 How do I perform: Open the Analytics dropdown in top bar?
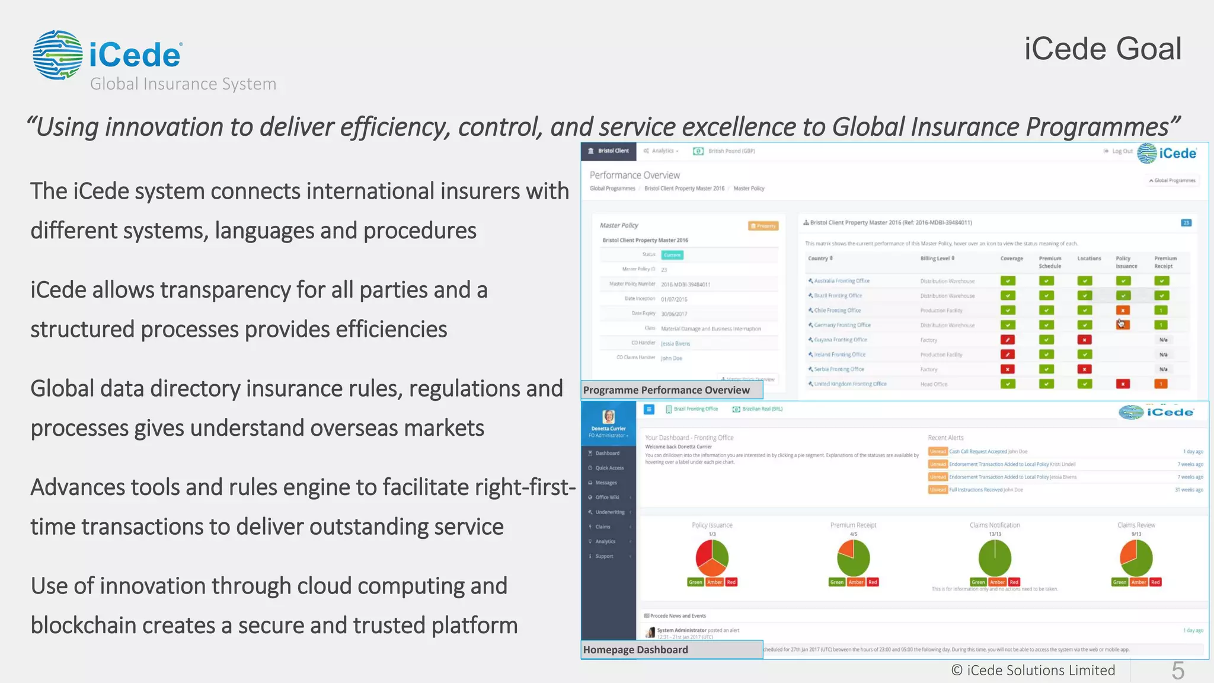click(662, 151)
